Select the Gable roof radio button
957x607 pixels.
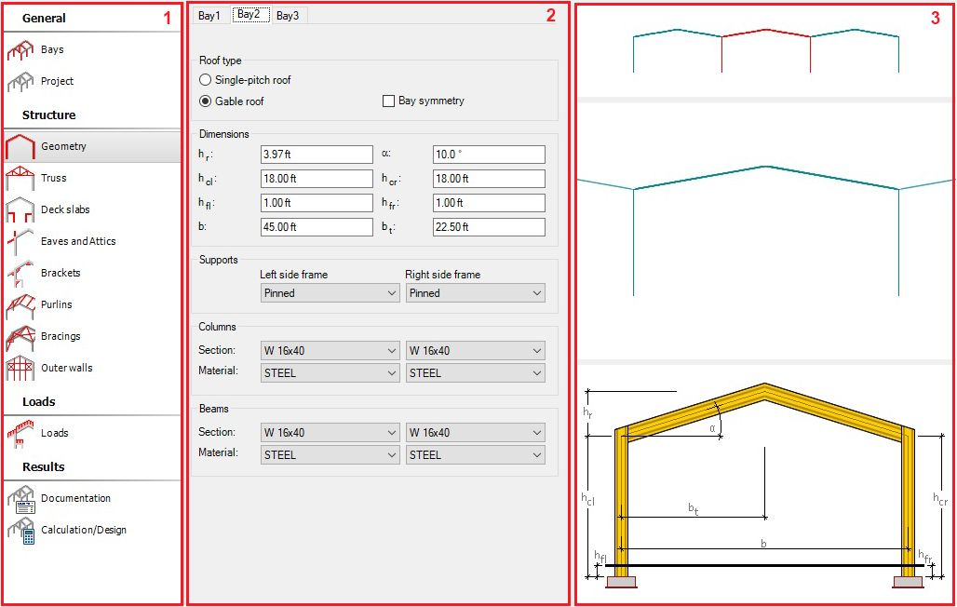coord(205,101)
